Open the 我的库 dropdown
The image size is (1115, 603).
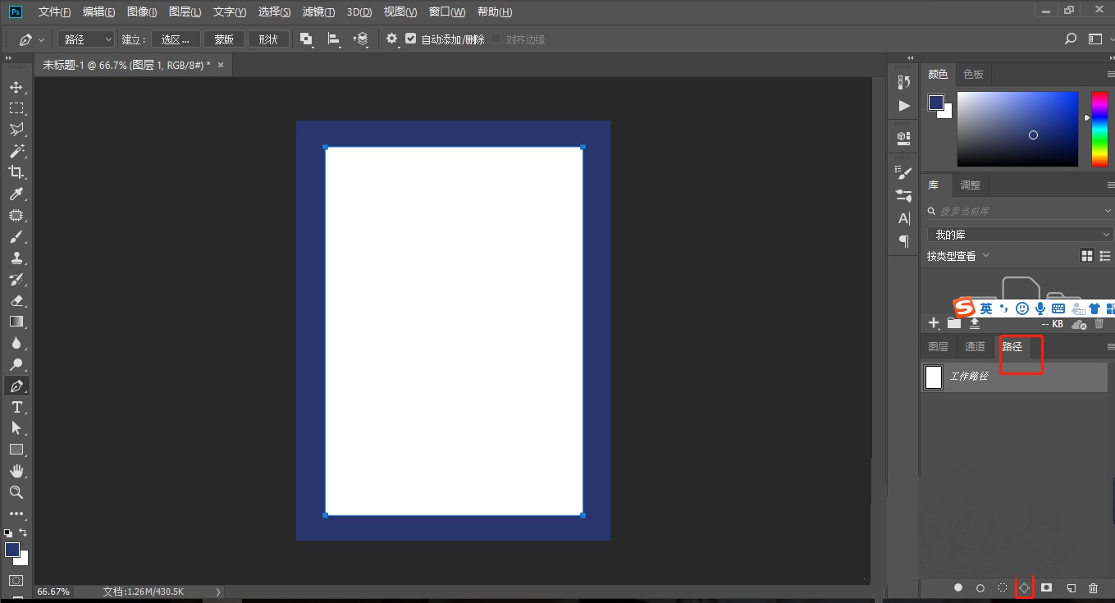click(x=1017, y=234)
